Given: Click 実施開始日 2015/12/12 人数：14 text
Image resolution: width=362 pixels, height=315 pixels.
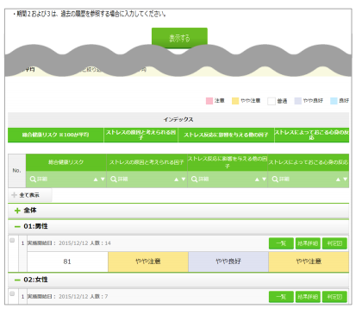Looking at the screenshot, I should point(69,243).
